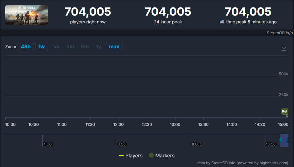Toggle Markers series via legend label
The image size is (294, 167).
(165, 156)
